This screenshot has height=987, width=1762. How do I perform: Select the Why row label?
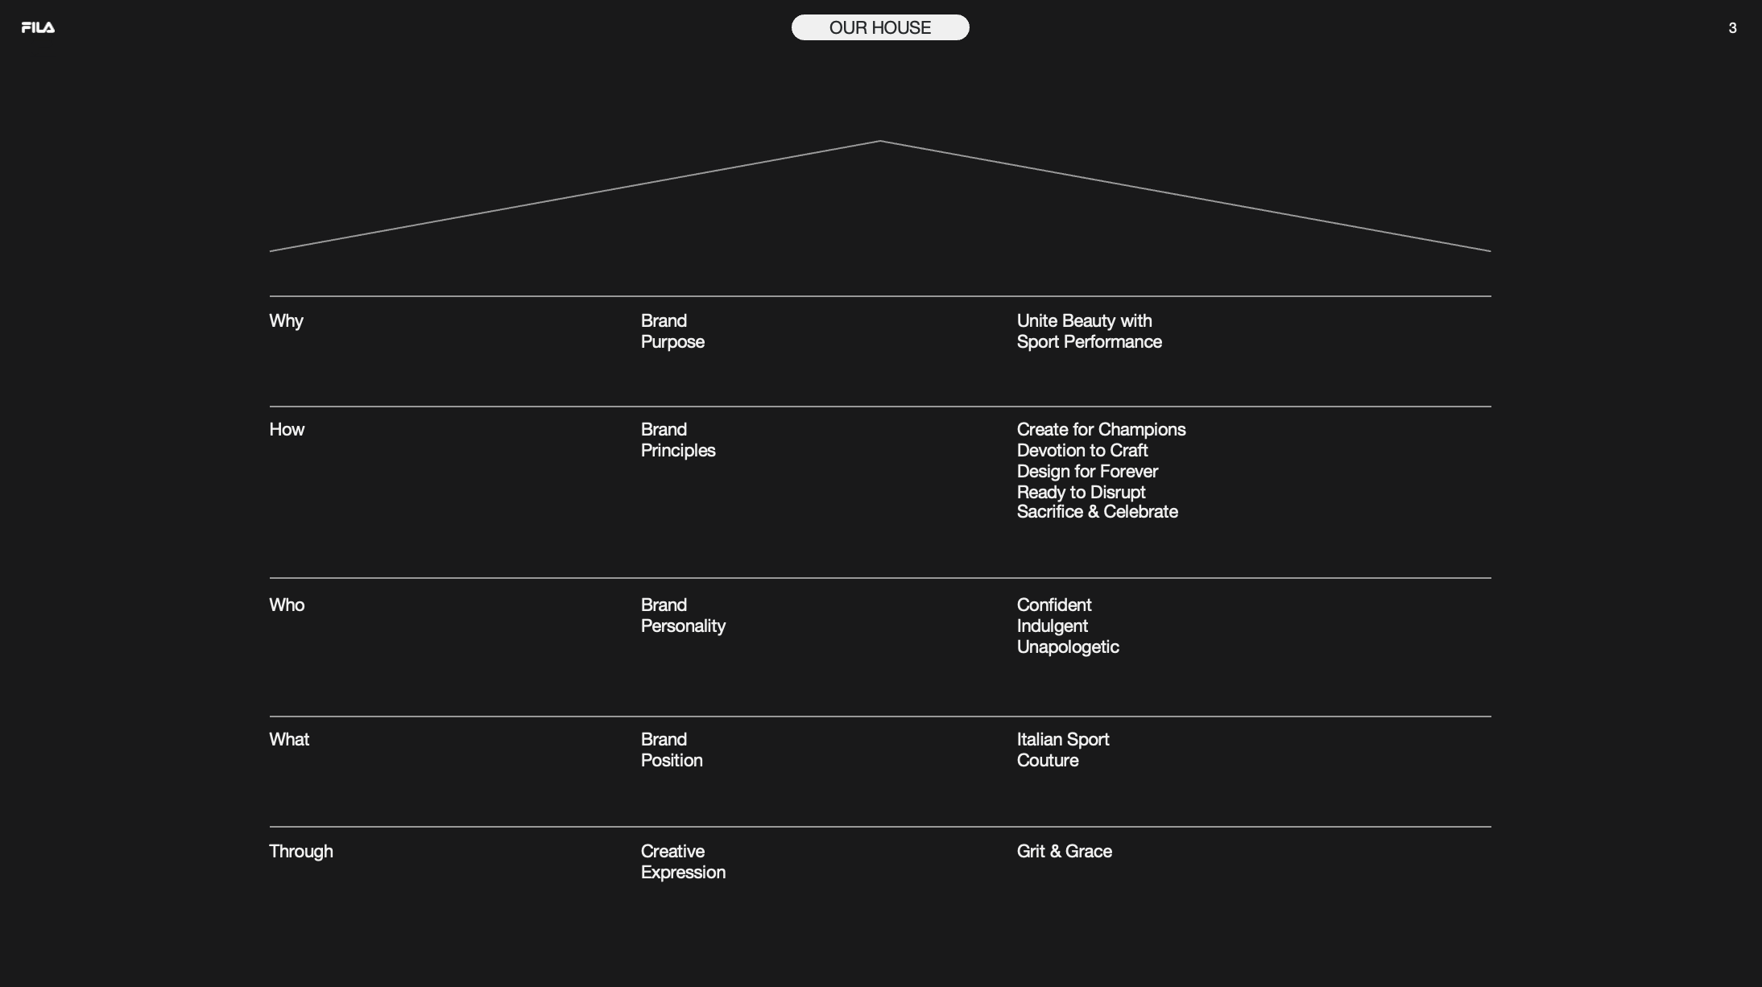point(286,321)
